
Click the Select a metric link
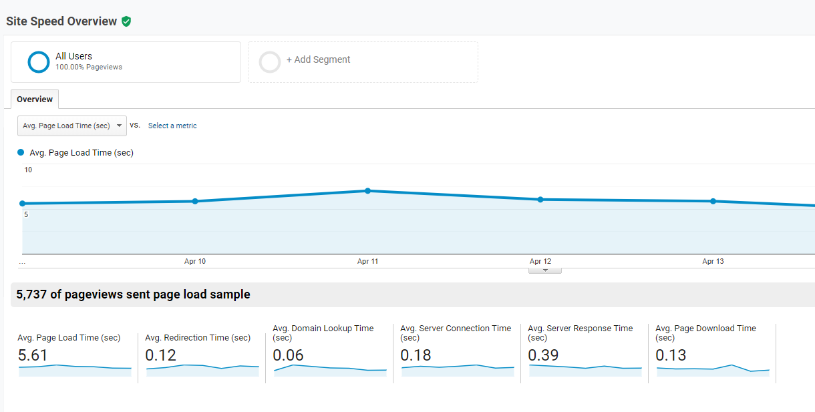(172, 126)
